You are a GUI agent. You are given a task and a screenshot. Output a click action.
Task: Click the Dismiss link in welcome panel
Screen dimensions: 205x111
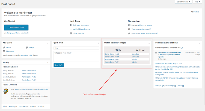point(196,12)
